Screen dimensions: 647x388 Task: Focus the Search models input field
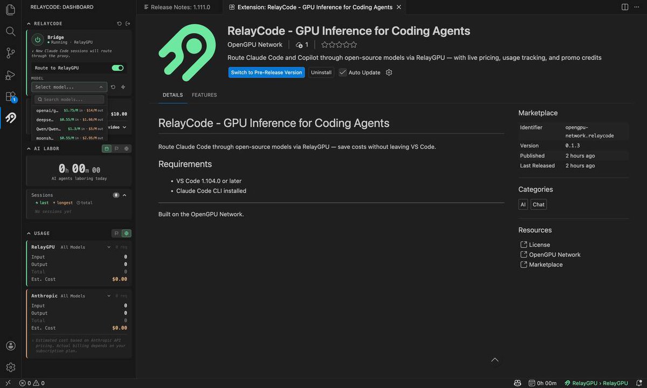(x=70, y=99)
